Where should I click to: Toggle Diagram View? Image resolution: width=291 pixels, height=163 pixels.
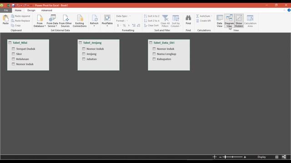tap(229, 21)
